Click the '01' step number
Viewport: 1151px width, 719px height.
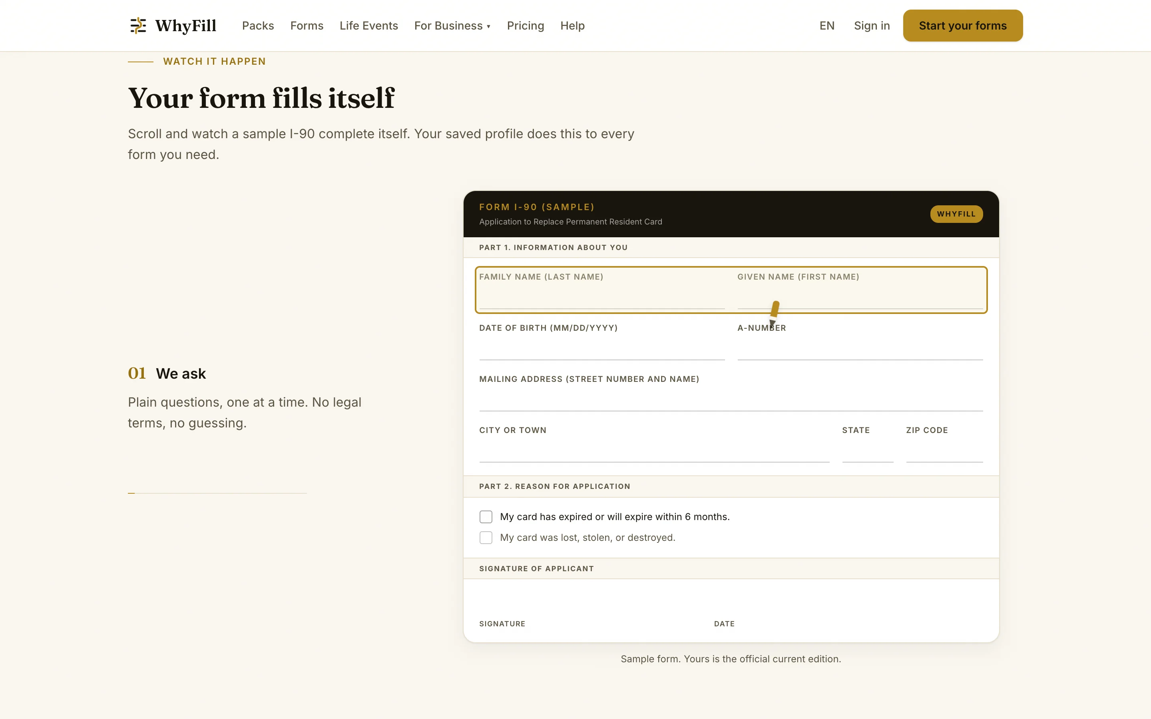tap(137, 373)
